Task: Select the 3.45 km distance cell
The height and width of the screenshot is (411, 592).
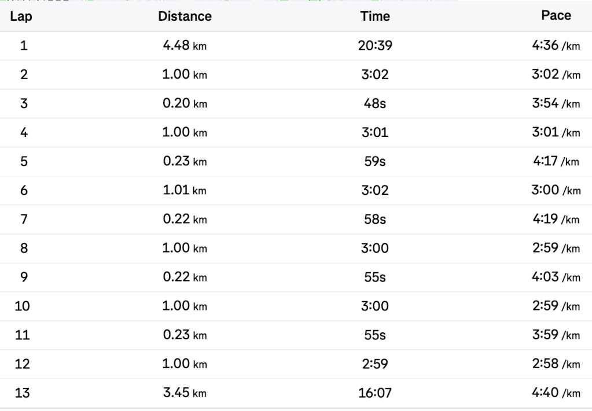Action: click(185, 393)
